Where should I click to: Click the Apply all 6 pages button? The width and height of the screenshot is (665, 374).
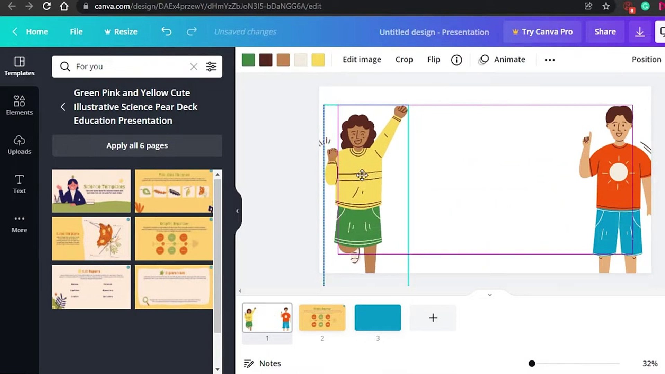tap(137, 145)
